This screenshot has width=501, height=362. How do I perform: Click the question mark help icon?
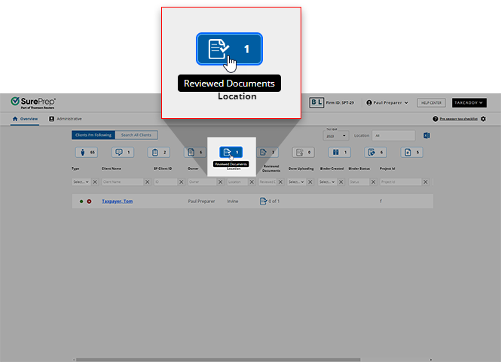[x=435, y=119]
